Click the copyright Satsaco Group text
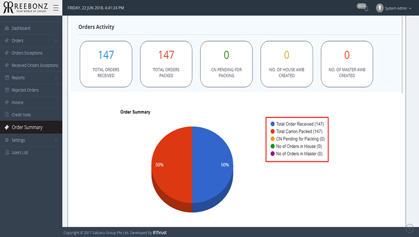 point(108,233)
